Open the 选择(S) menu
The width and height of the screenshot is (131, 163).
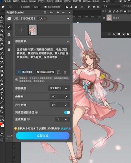pos(50,1)
